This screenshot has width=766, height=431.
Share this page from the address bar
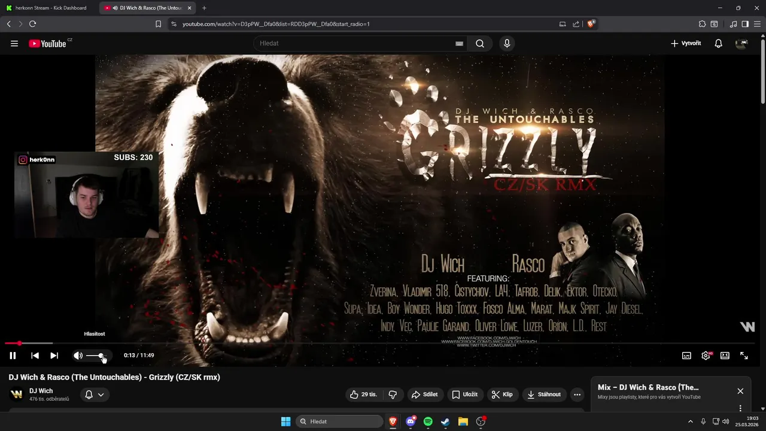576,24
